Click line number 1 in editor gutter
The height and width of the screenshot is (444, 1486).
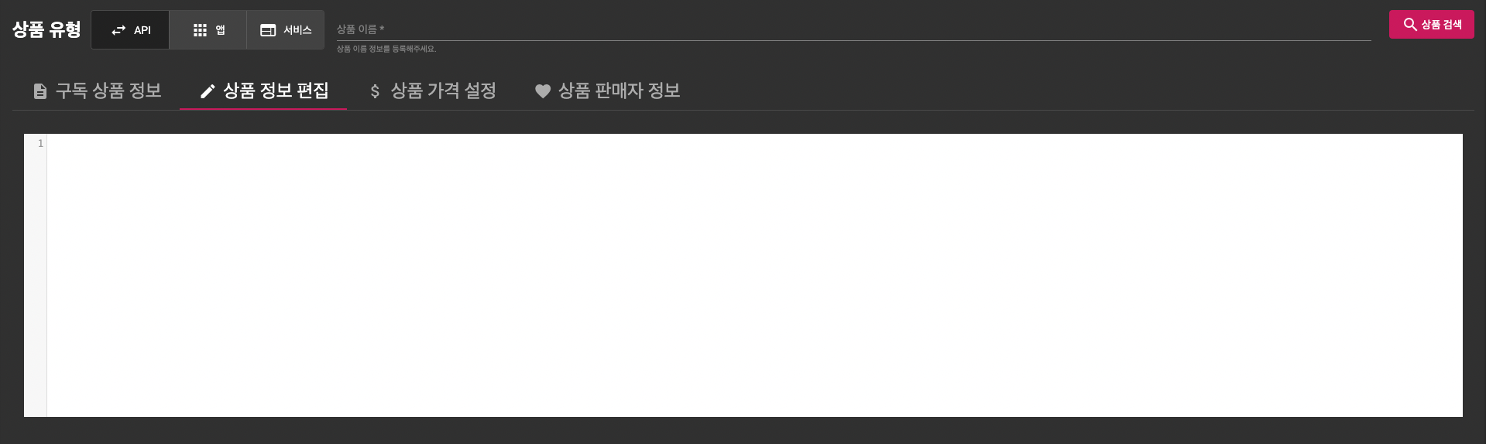coord(40,144)
